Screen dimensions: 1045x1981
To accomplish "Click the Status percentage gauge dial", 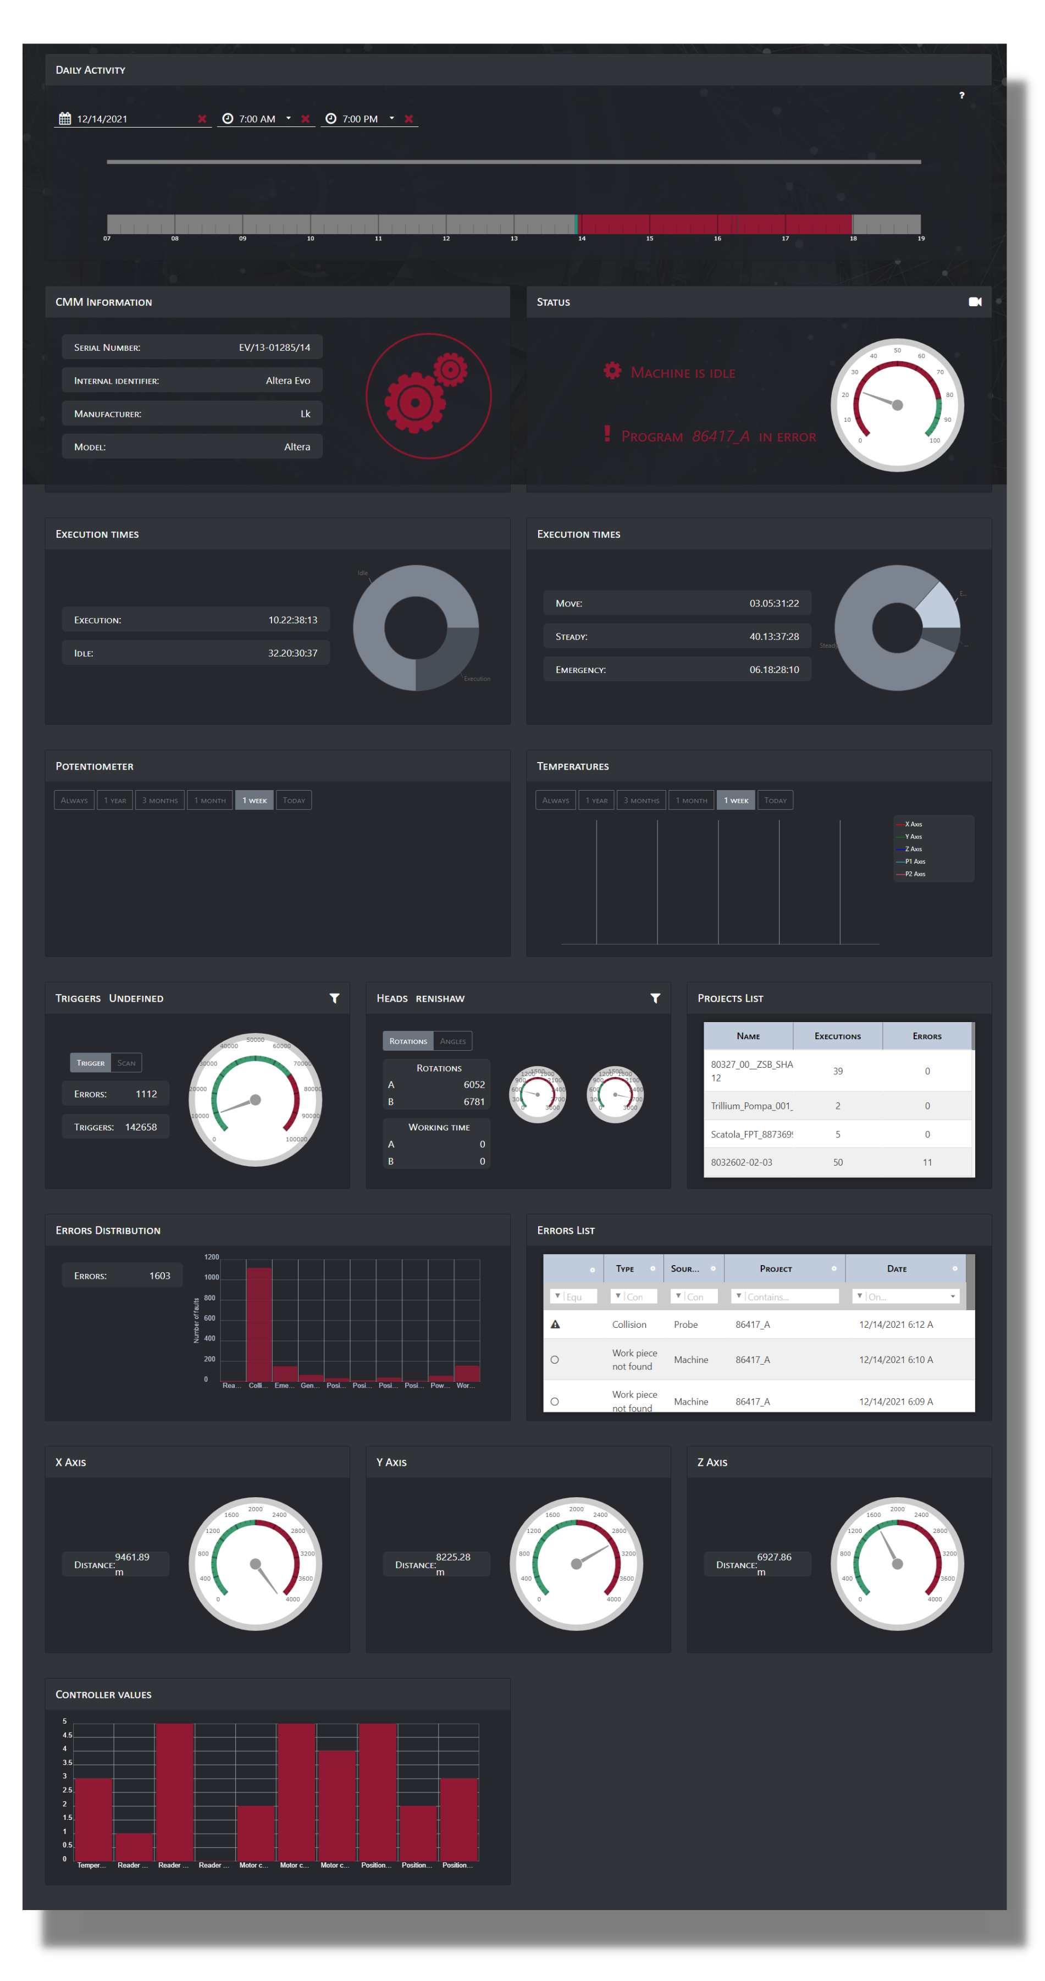I will click(x=897, y=405).
